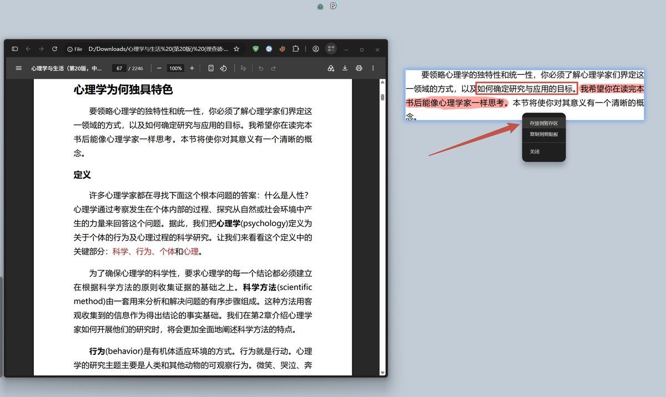The image size is (666, 397).
Task: Undo the last PDF annotation
Action: pos(261,68)
